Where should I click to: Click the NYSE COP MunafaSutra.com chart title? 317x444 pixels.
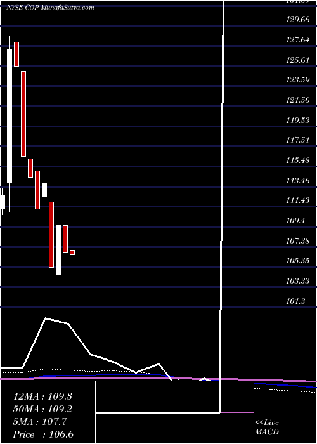tap(50, 8)
